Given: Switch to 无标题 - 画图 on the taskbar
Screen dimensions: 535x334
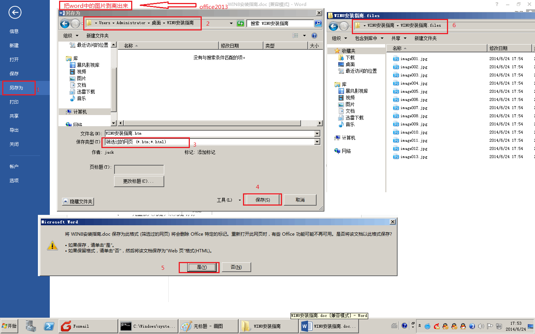Looking at the screenshot, I should (x=208, y=326).
